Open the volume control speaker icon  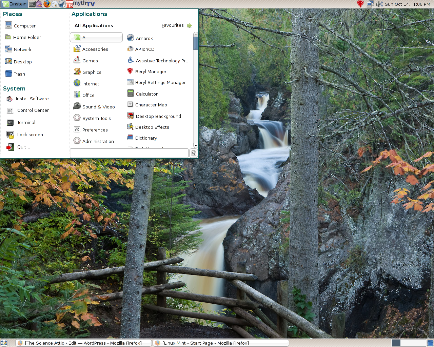click(x=379, y=4)
